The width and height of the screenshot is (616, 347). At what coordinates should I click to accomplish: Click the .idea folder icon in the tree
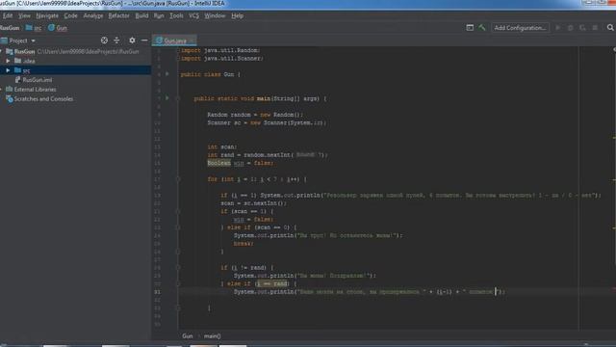tap(18, 61)
